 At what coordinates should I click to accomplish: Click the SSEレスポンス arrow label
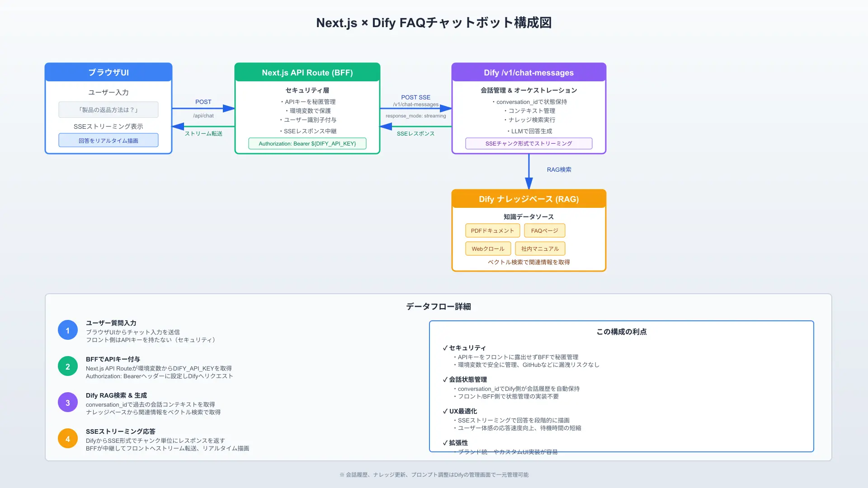click(416, 134)
